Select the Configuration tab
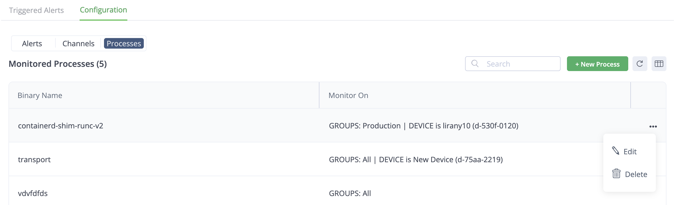676x205 pixels. [x=103, y=10]
